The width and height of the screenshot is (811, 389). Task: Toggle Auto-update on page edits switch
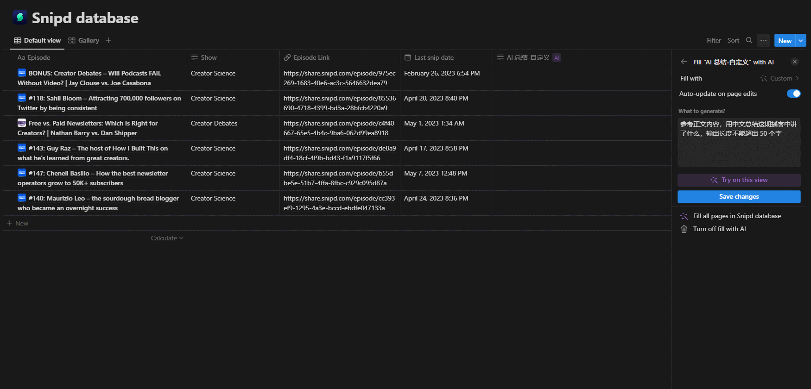(793, 94)
